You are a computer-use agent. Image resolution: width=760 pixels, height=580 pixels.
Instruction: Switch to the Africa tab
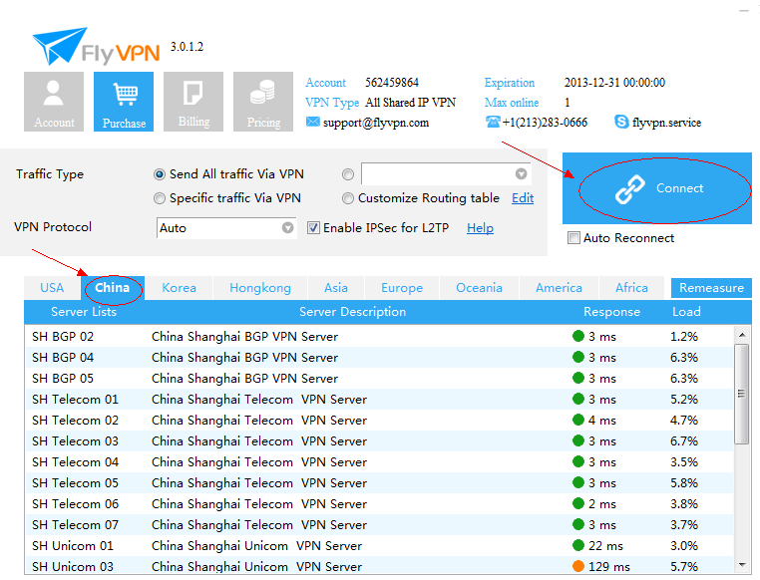coord(631,288)
